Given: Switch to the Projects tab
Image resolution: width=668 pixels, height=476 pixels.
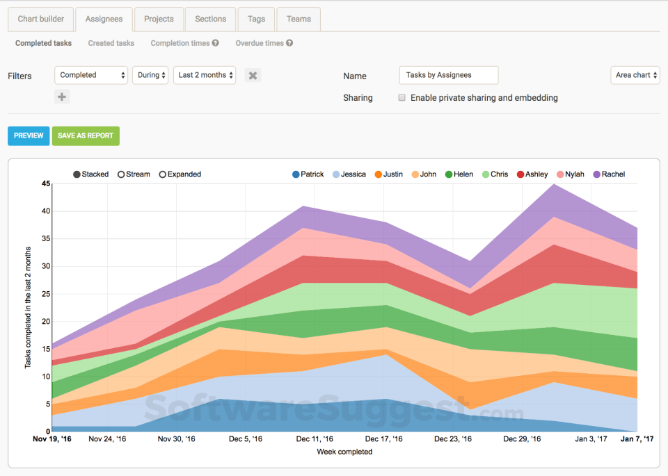Looking at the screenshot, I should pyautogui.click(x=159, y=19).
